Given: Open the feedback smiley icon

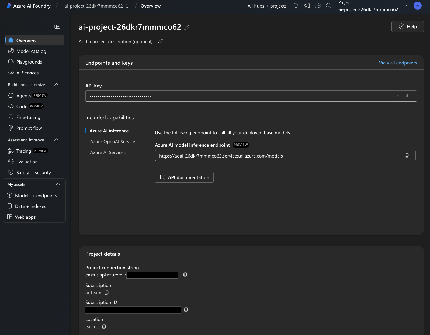Looking at the screenshot, I should click(x=328, y=6).
